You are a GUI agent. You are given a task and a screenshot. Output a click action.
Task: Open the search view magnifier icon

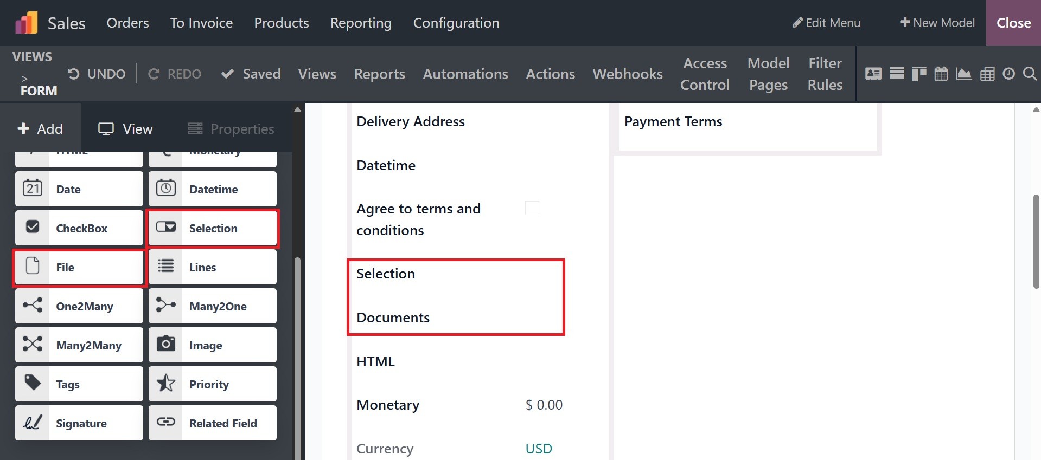(x=1030, y=74)
